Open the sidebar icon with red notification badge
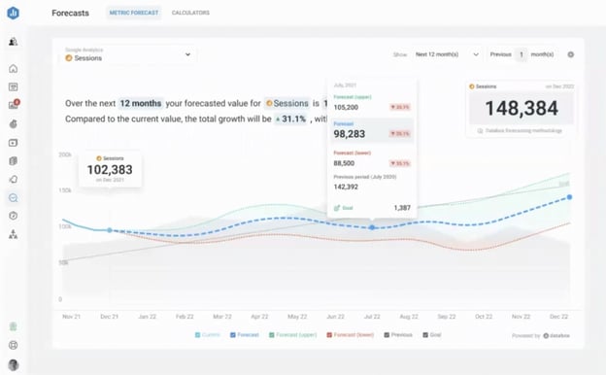The height and width of the screenshot is (375, 606). (14, 105)
